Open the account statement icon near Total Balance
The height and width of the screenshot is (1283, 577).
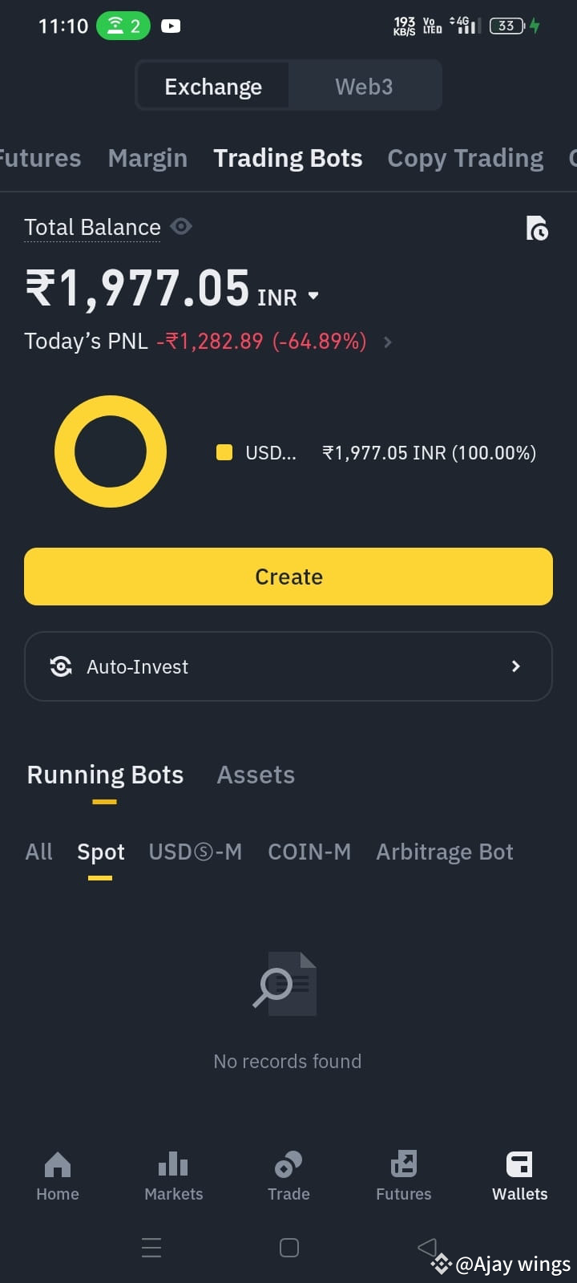point(537,228)
